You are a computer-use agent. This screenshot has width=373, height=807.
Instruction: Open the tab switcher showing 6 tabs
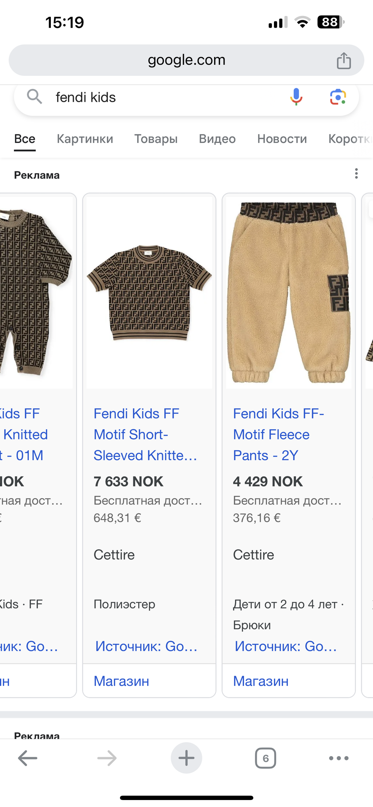point(265,758)
